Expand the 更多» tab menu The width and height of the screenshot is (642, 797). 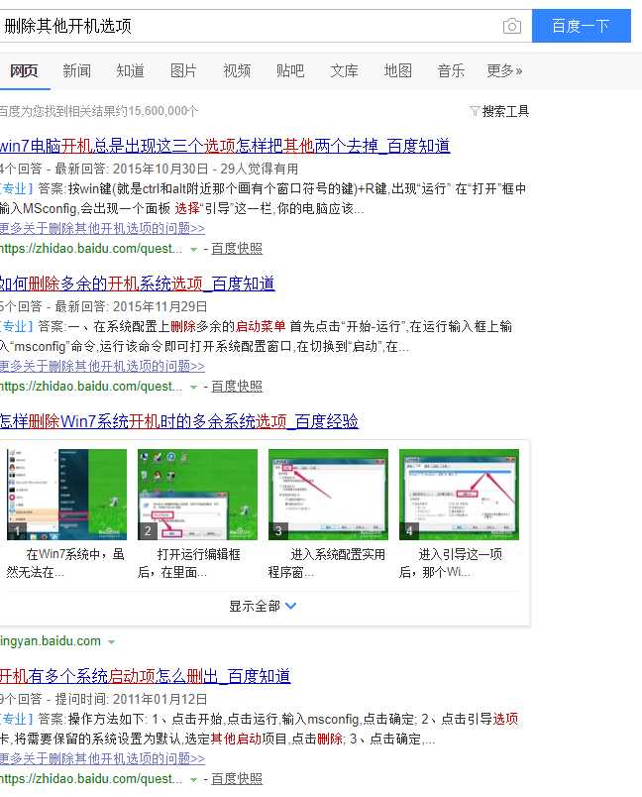point(504,70)
